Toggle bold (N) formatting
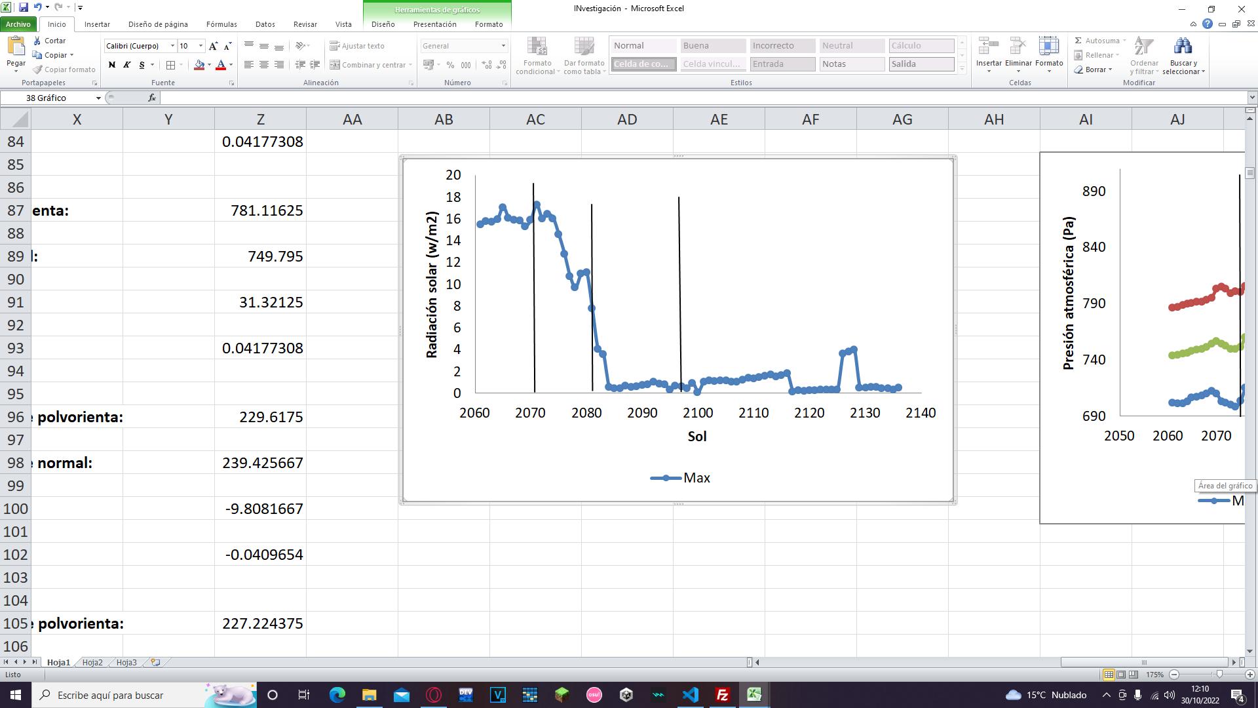The width and height of the screenshot is (1258, 708). pyautogui.click(x=111, y=65)
